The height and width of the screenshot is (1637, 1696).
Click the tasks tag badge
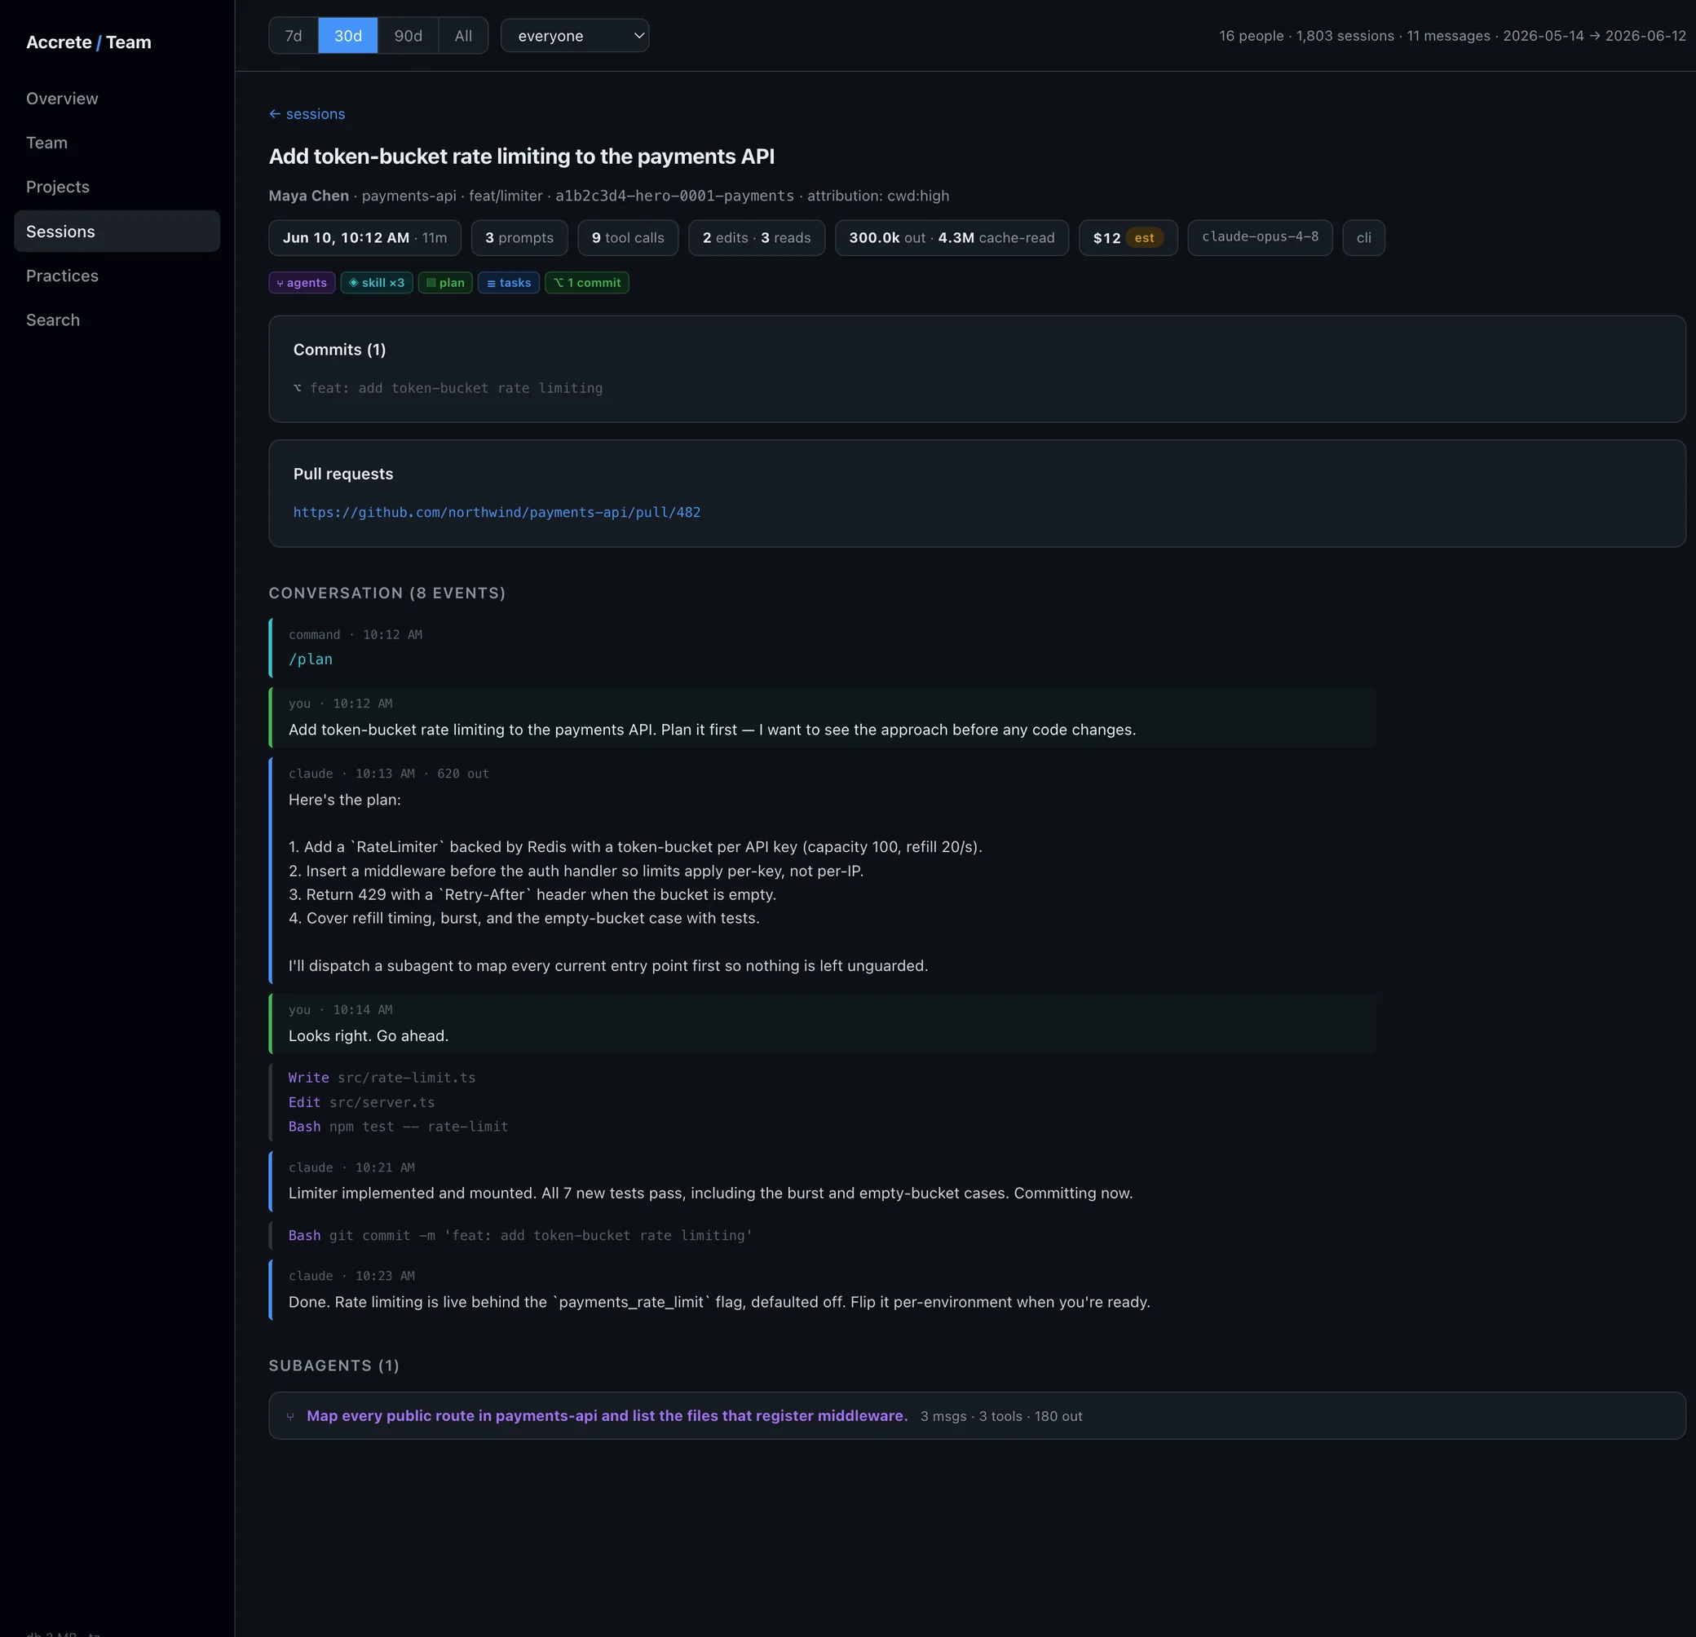click(509, 283)
